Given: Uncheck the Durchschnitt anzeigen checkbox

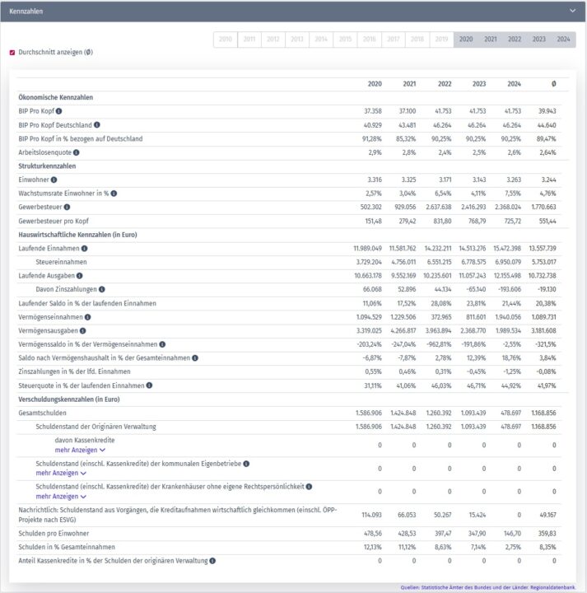Looking at the screenshot, I should click(12, 52).
